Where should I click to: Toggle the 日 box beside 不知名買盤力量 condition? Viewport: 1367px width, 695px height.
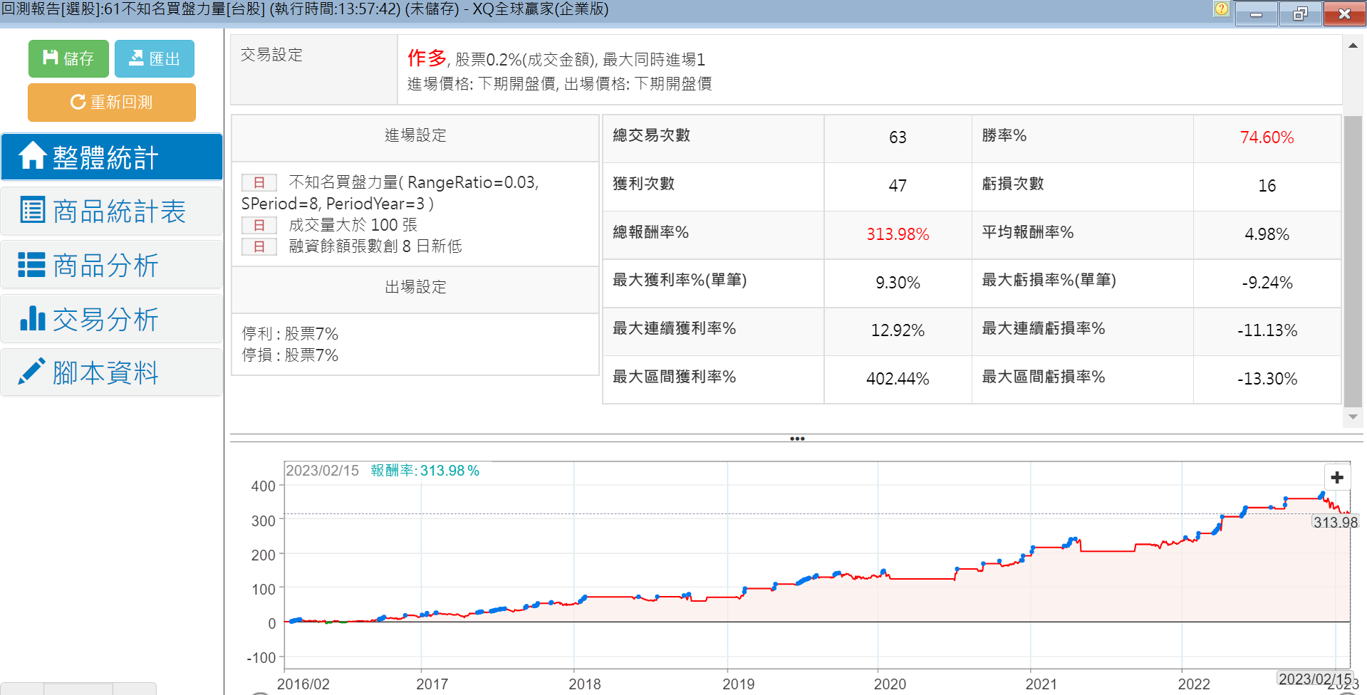click(x=259, y=182)
